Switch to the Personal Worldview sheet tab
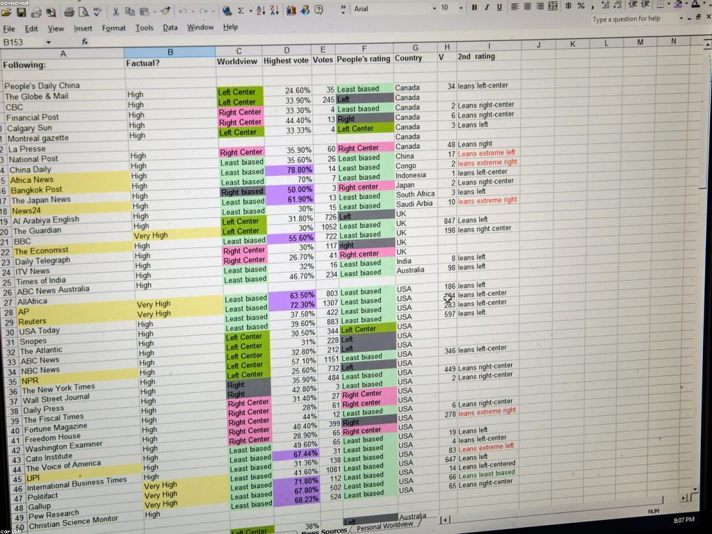This screenshot has width=712, height=534. click(x=385, y=526)
